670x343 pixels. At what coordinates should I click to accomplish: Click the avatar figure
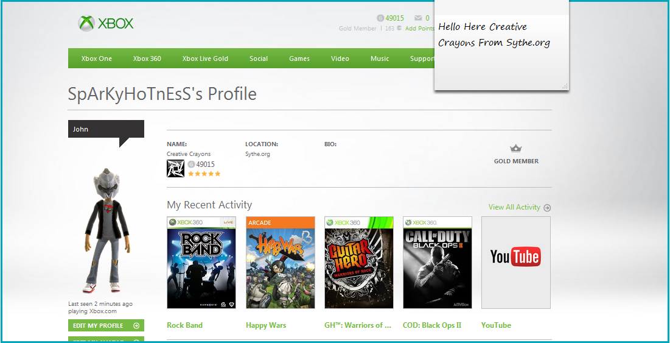coord(106,231)
